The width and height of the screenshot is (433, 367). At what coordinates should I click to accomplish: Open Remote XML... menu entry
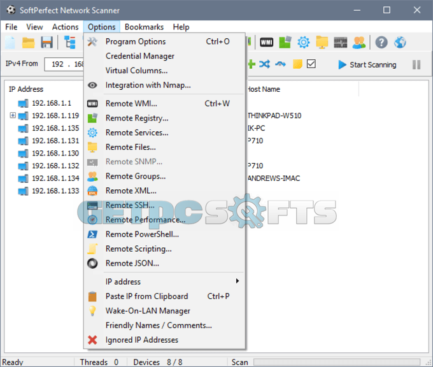pos(164,191)
